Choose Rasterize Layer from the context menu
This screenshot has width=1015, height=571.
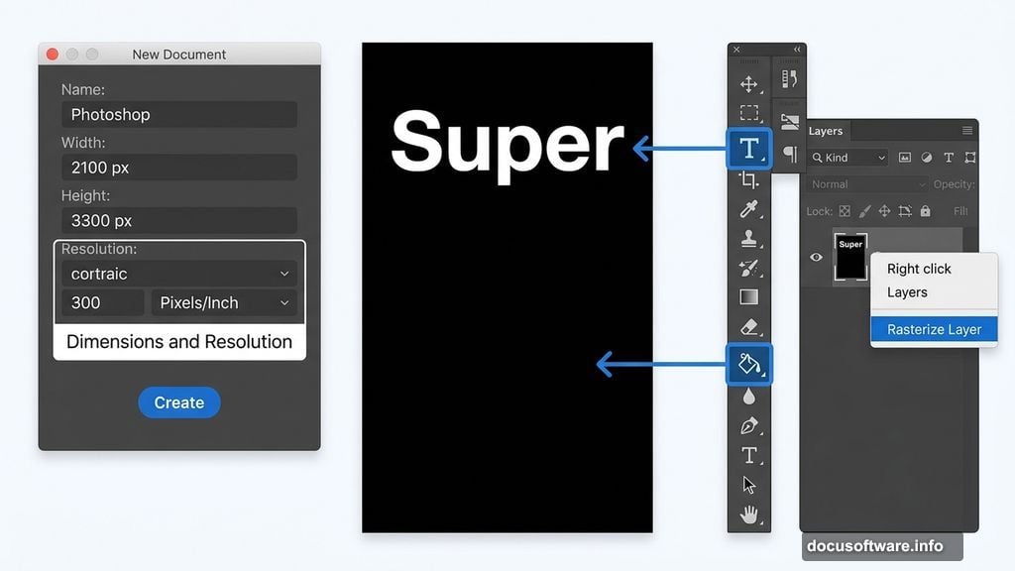933,328
